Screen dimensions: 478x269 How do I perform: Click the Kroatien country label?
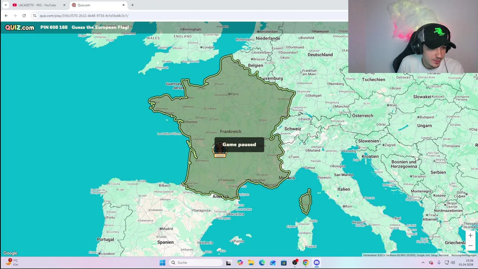[x=370, y=156]
